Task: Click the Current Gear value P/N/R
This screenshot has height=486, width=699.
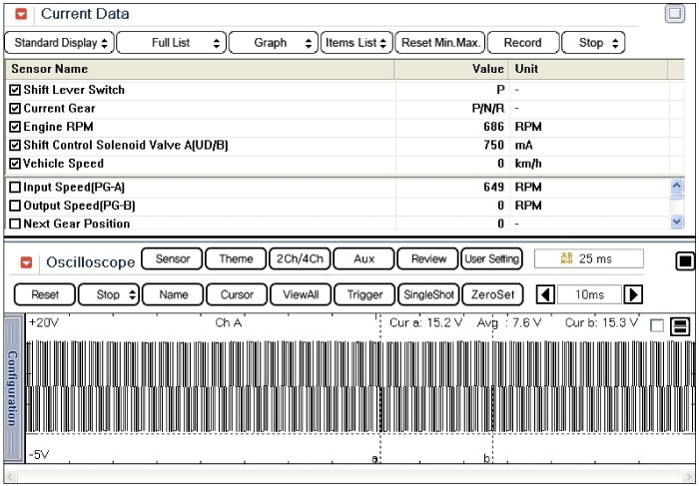Action: coord(488,108)
